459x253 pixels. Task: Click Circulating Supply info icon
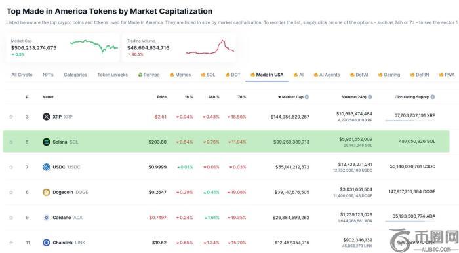coord(432,97)
